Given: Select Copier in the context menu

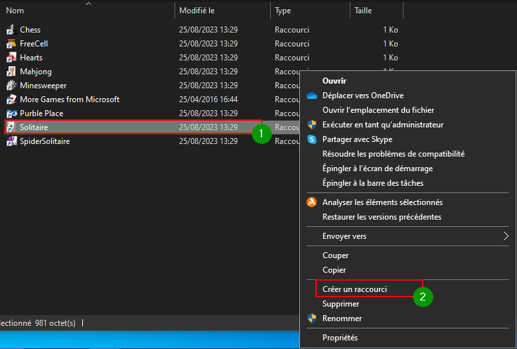Looking at the screenshot, I should point(334,270).
